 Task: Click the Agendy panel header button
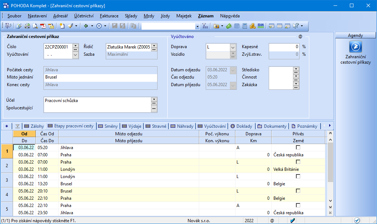tap(355, 35)
